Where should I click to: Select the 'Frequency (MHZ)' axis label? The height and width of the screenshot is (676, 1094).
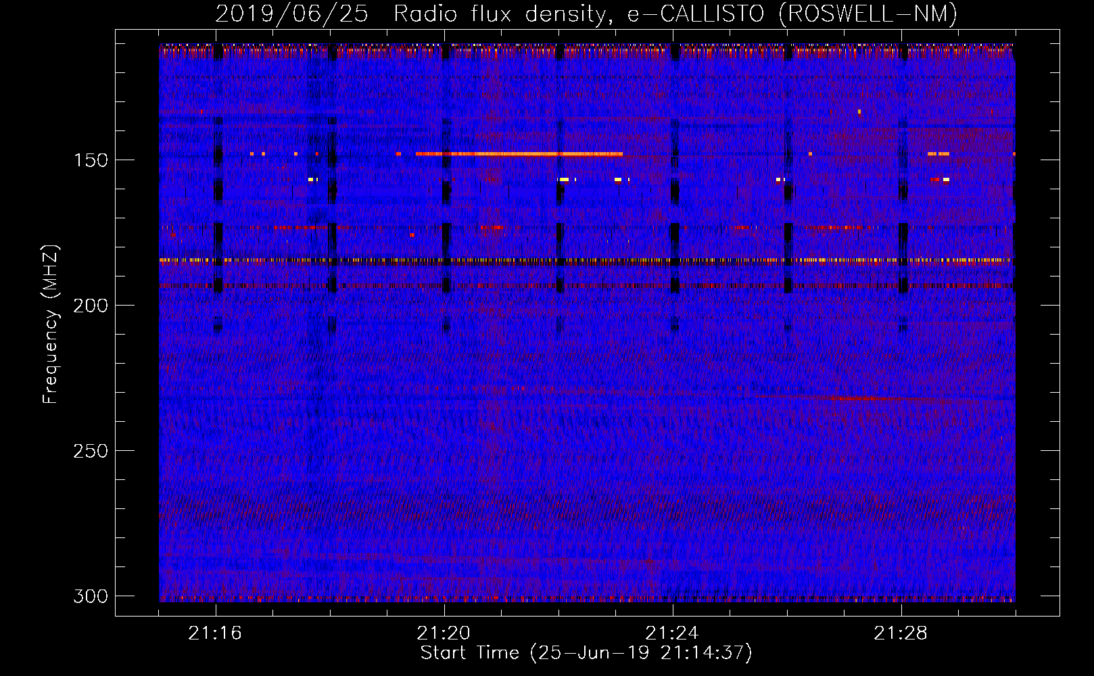(x=51, y=324)
